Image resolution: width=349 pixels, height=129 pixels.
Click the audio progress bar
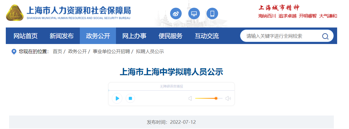[x=171, y=90]
